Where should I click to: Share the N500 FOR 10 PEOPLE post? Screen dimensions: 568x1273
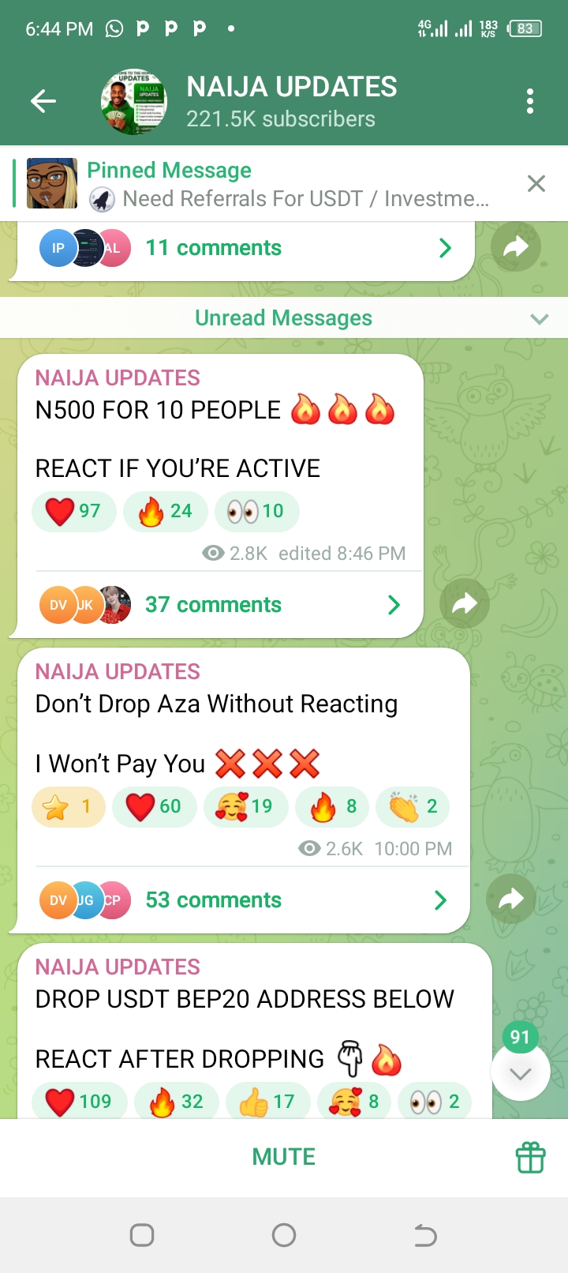click(x=465, y=604)
